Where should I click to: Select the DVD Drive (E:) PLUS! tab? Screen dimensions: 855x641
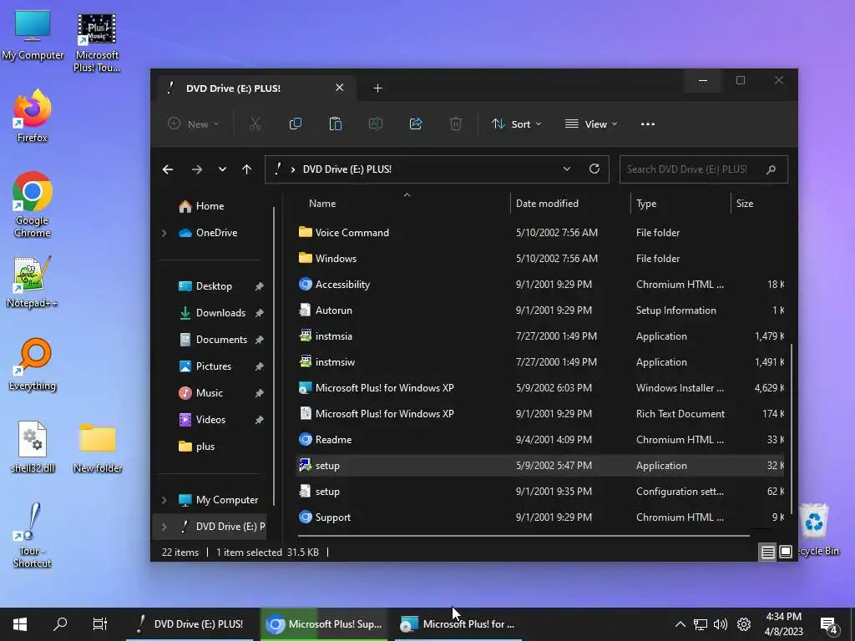[x=256, y=88]
